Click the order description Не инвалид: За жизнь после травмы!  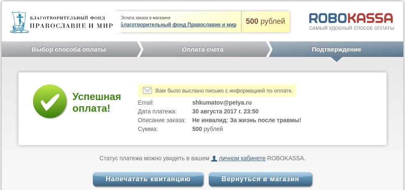pos(247,120)
